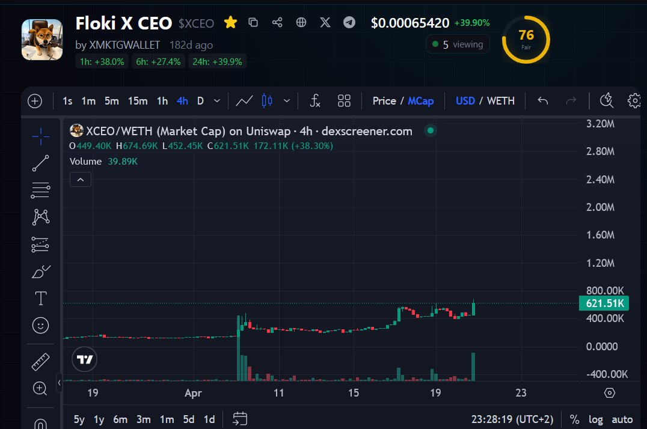Open chart settings gear icon

[x=634, y=101]
